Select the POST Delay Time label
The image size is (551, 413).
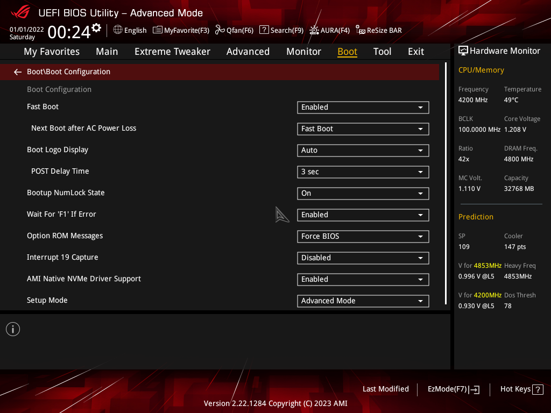[x=60, y=172]
